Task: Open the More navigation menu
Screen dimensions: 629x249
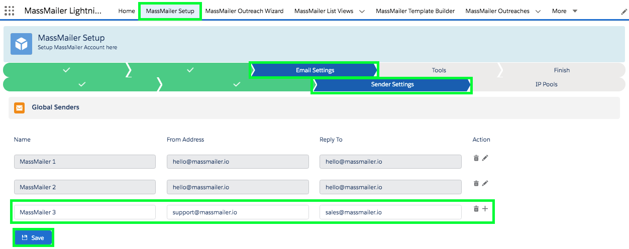Action: (565, 11)
